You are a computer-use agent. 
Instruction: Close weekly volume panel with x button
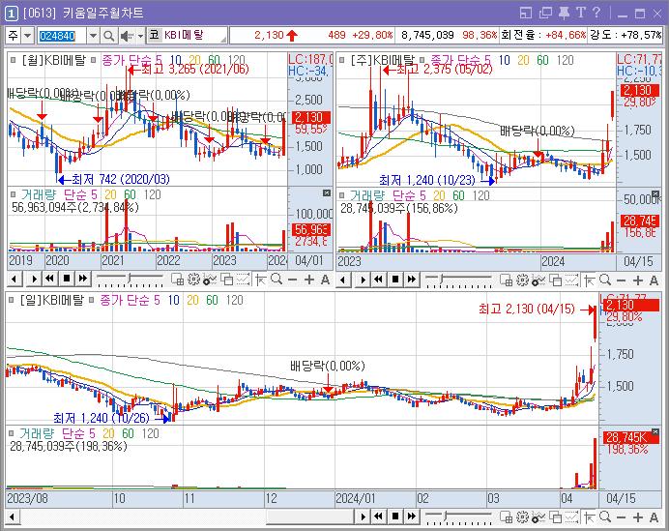click(655, 194)
